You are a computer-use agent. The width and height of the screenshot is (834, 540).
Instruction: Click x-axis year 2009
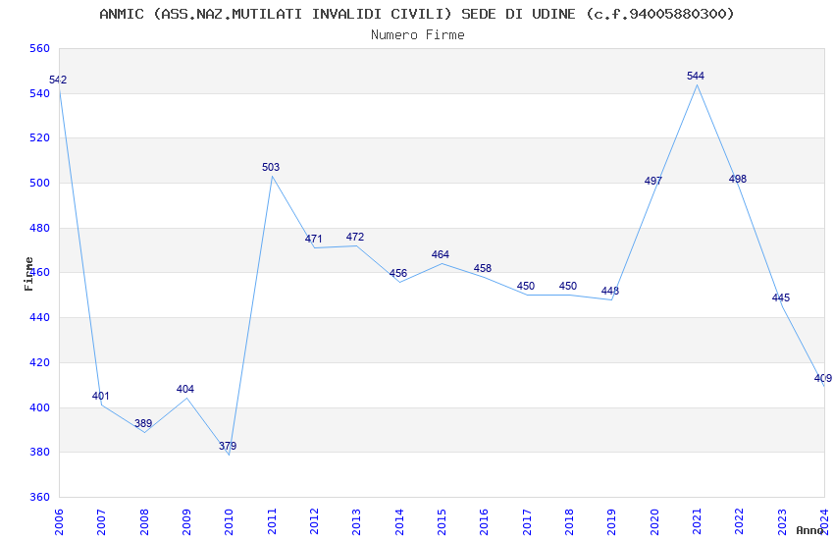(x=186, y=521)
